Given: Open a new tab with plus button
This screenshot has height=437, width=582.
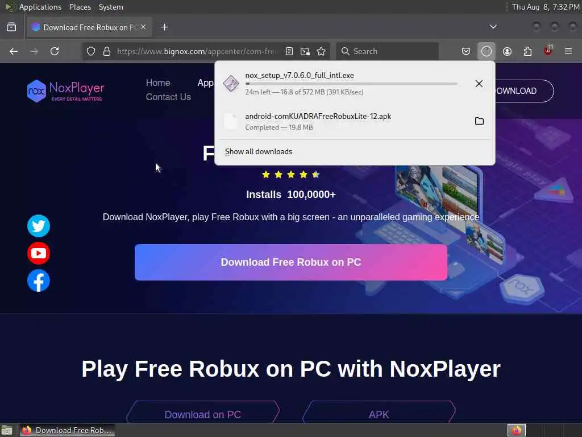Looking at the screenshot, I should [x=165, y=27].
